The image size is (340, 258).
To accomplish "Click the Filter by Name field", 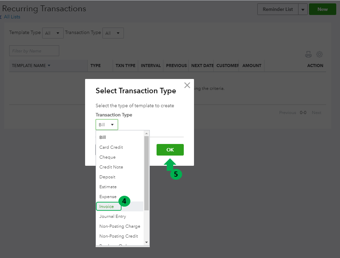I will 34,51.
